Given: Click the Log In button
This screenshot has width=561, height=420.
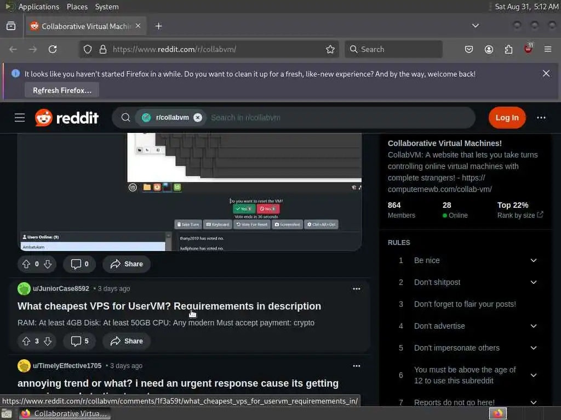Looking at the screenshot, I should (x=507, y=118).
